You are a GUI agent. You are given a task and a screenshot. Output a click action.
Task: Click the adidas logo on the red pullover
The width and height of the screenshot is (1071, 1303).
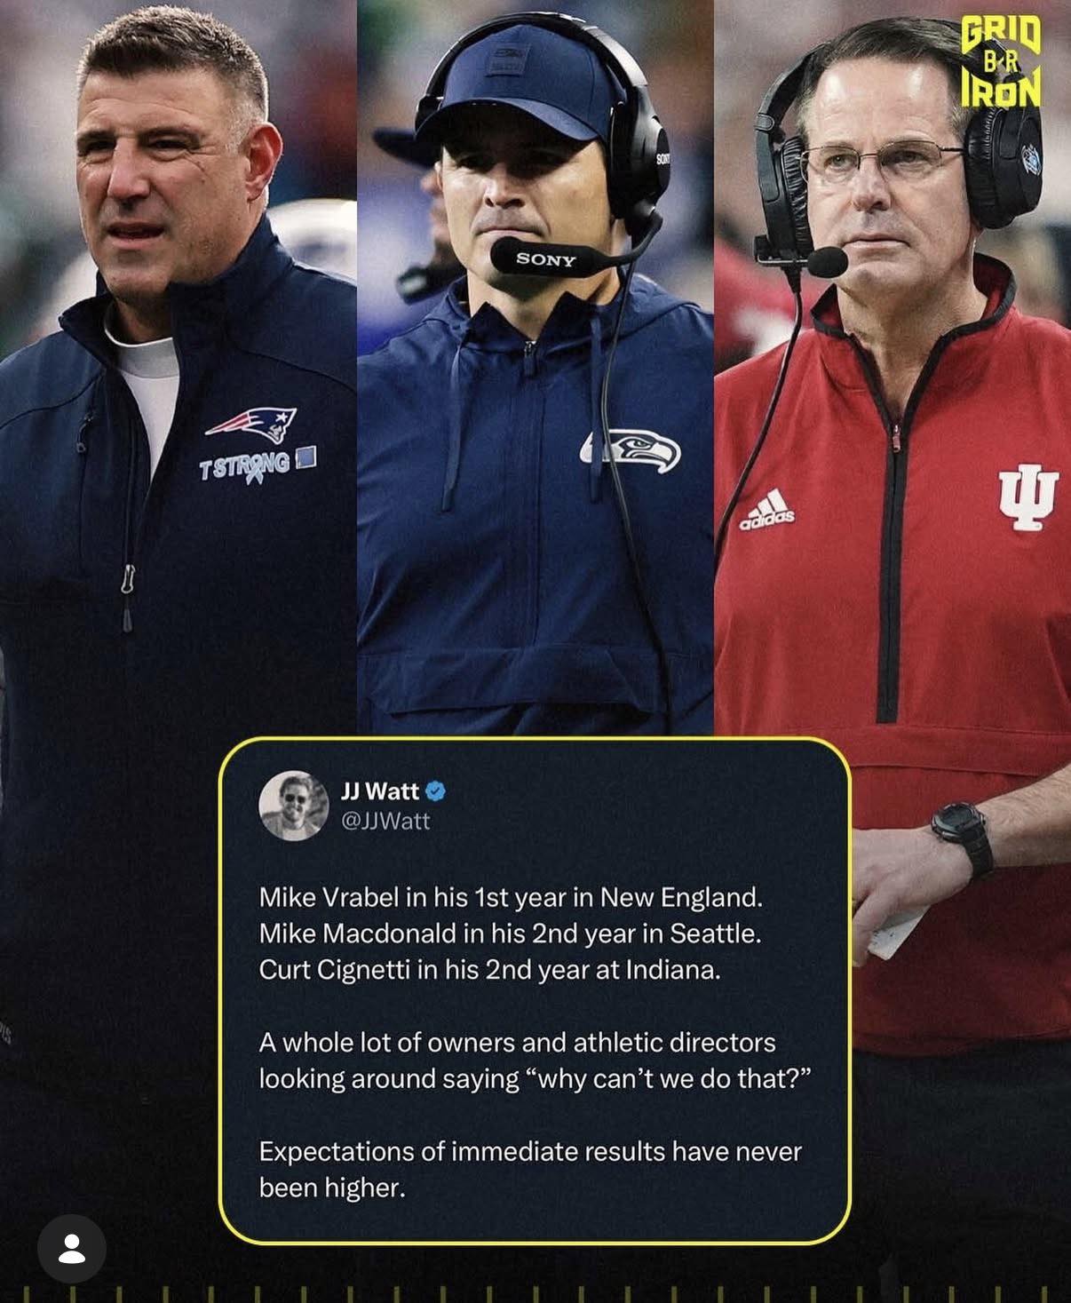pos(767,511)
